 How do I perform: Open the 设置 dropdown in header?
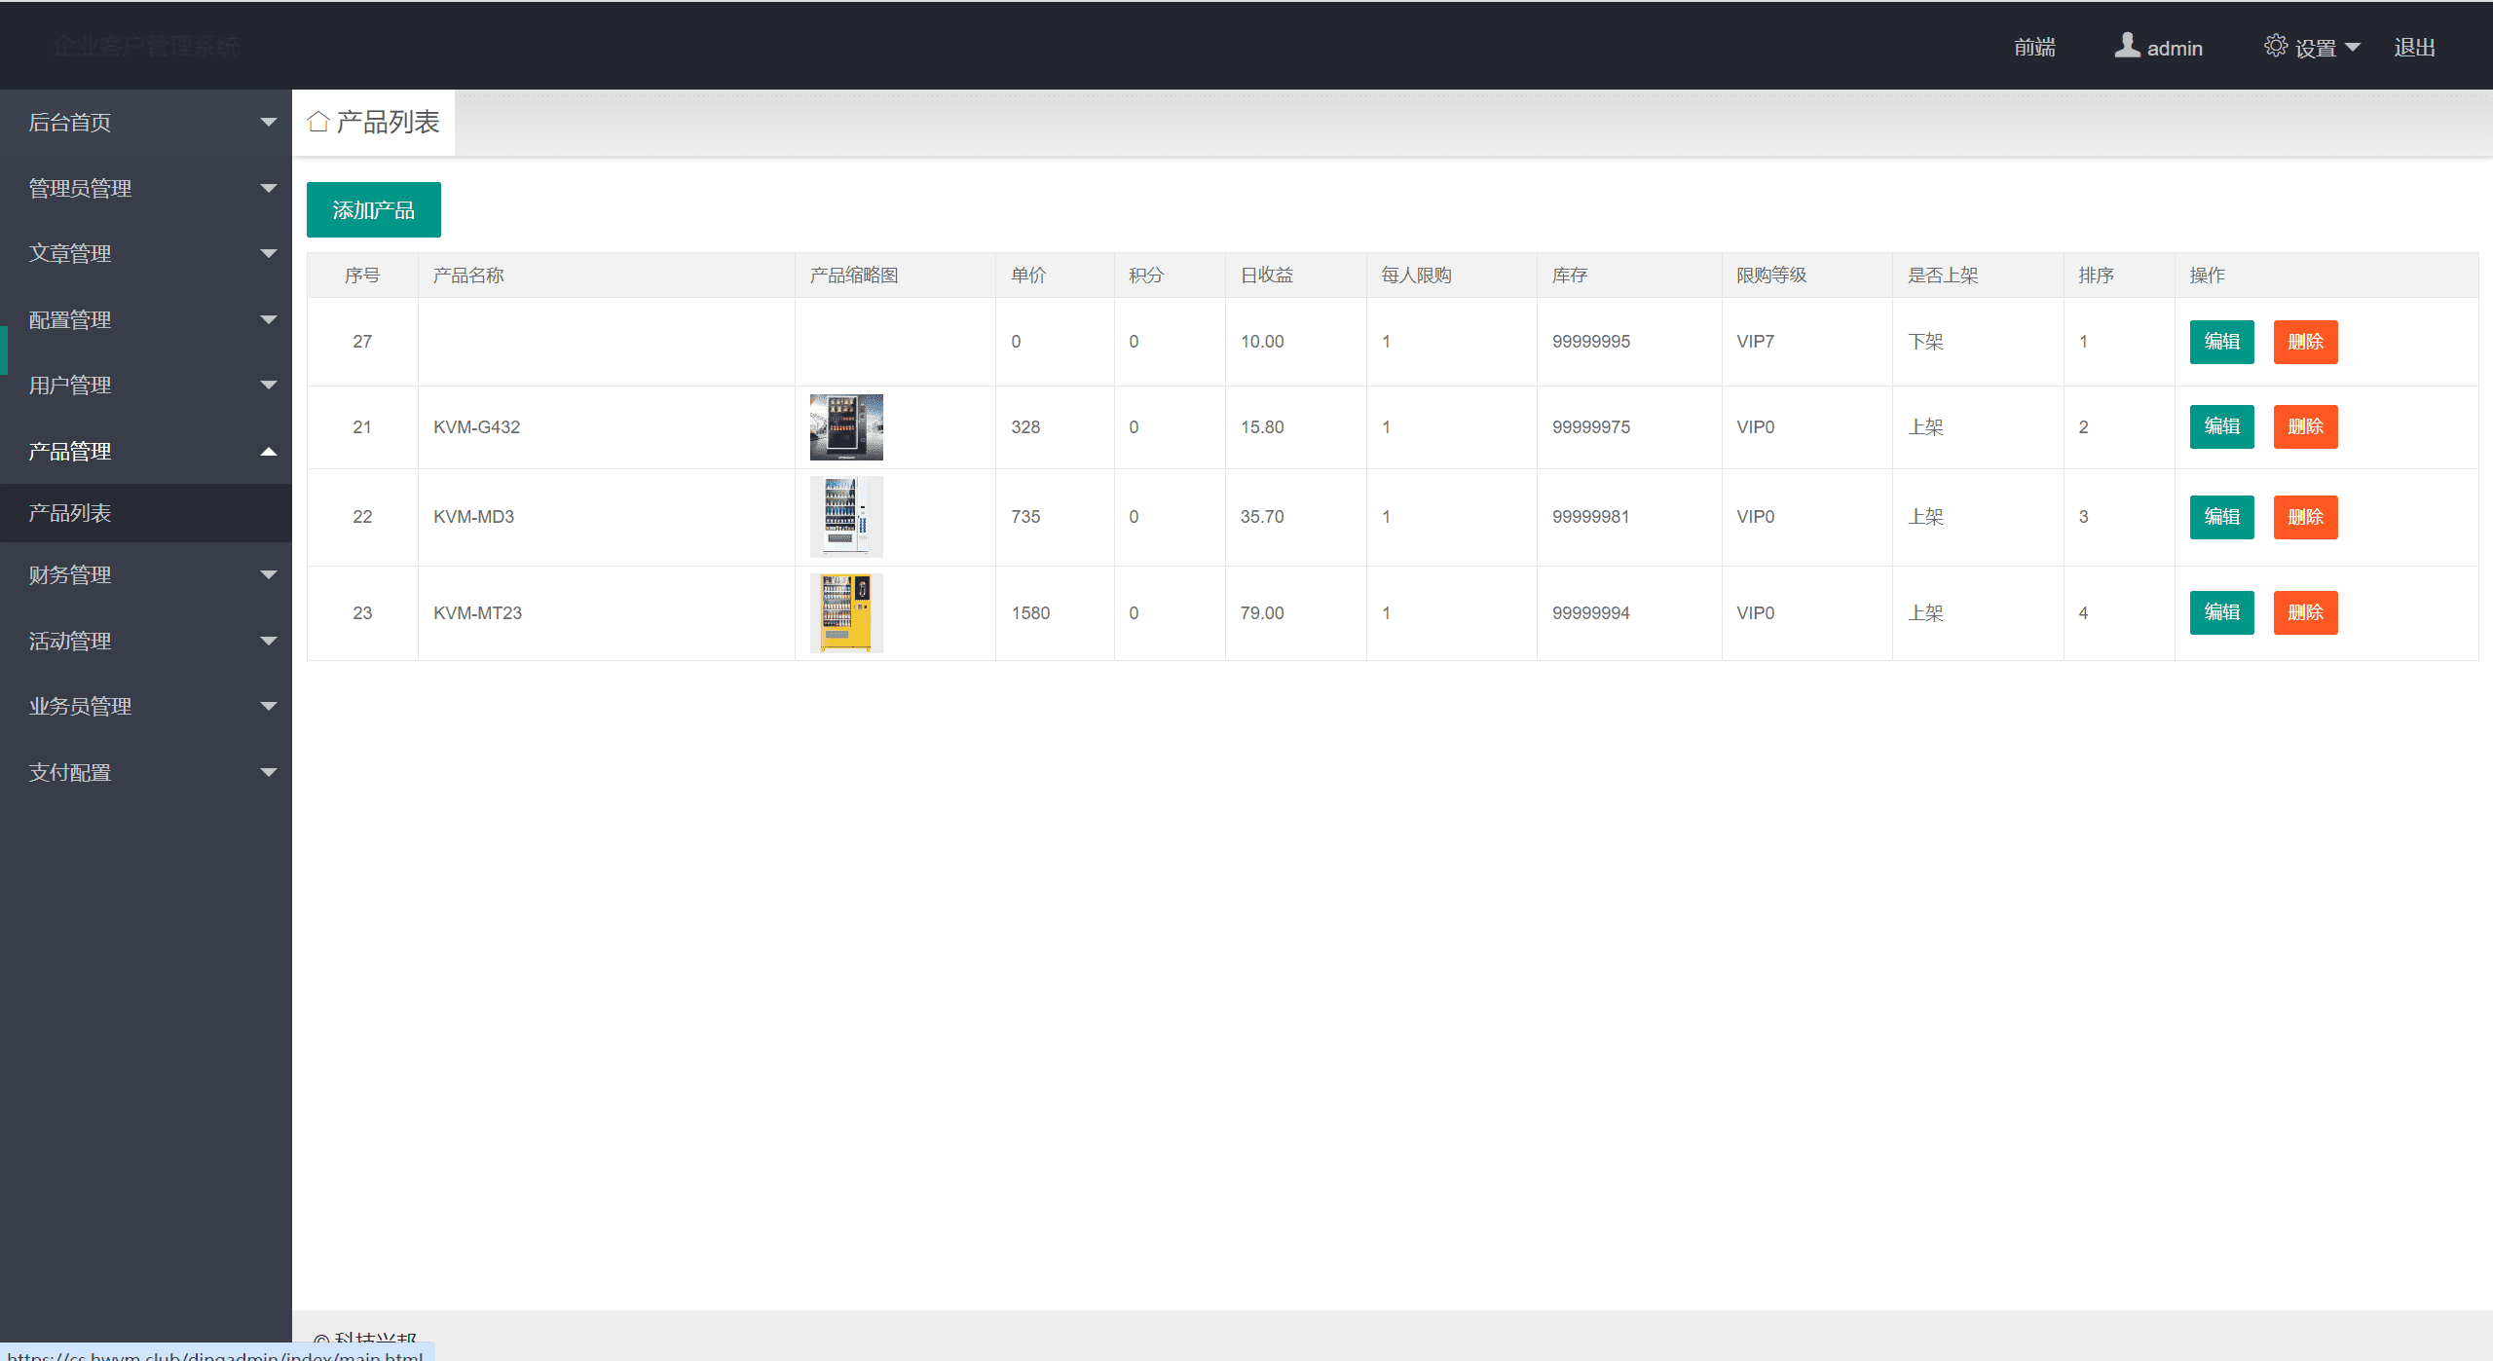[2326, 48]
